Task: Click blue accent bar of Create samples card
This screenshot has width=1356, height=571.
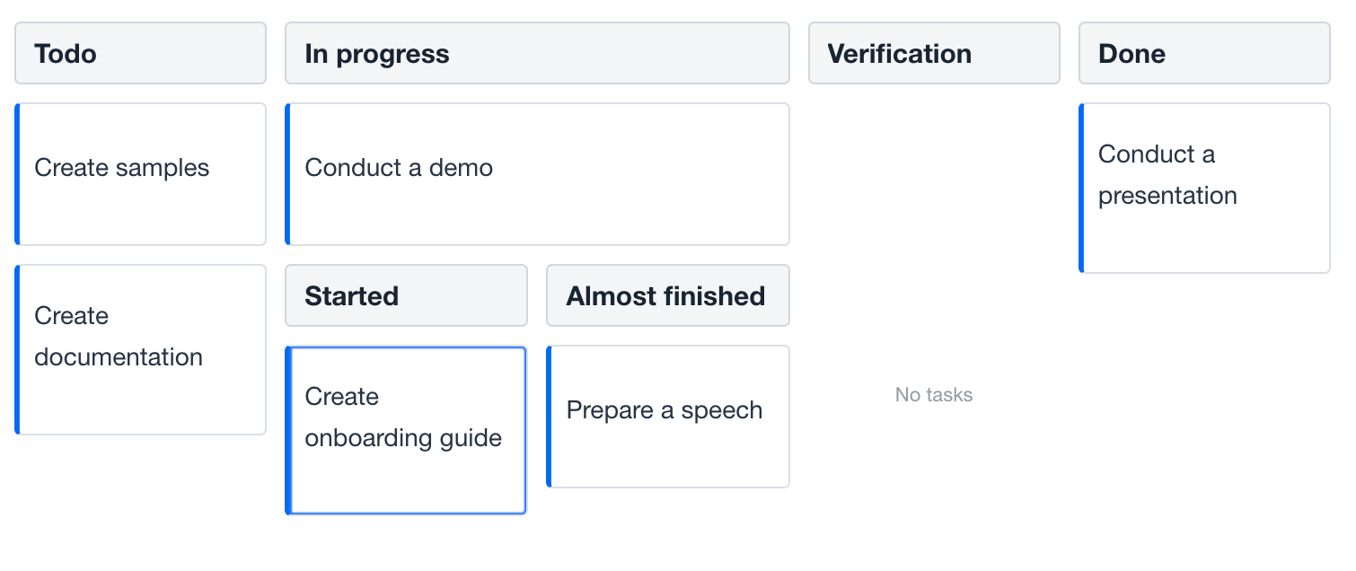Action: [x=17, y=174]
